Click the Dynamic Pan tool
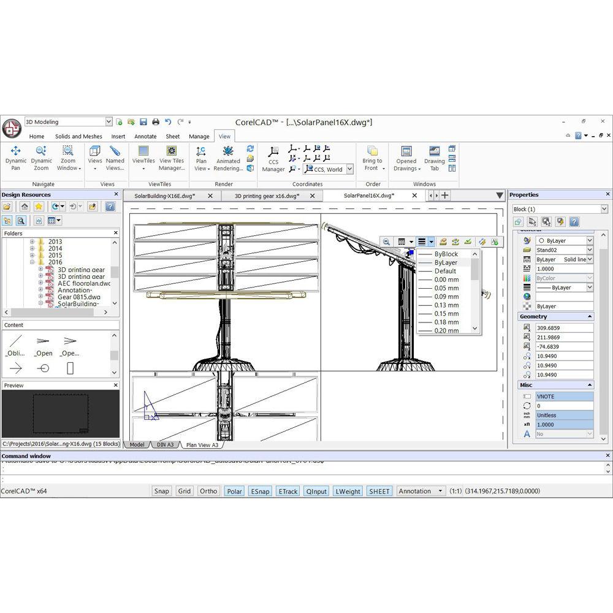This screenshot has width=613, height=613. [x=16, y=158]
